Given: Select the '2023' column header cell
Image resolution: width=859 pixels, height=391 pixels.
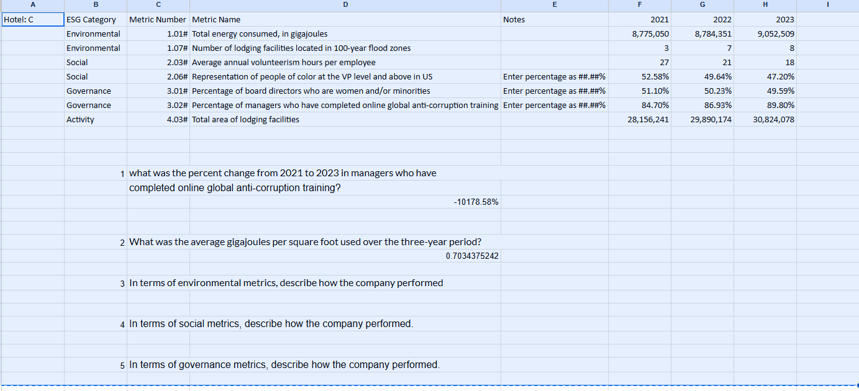Looking at the screenshot, I should [x=765, y=19].
